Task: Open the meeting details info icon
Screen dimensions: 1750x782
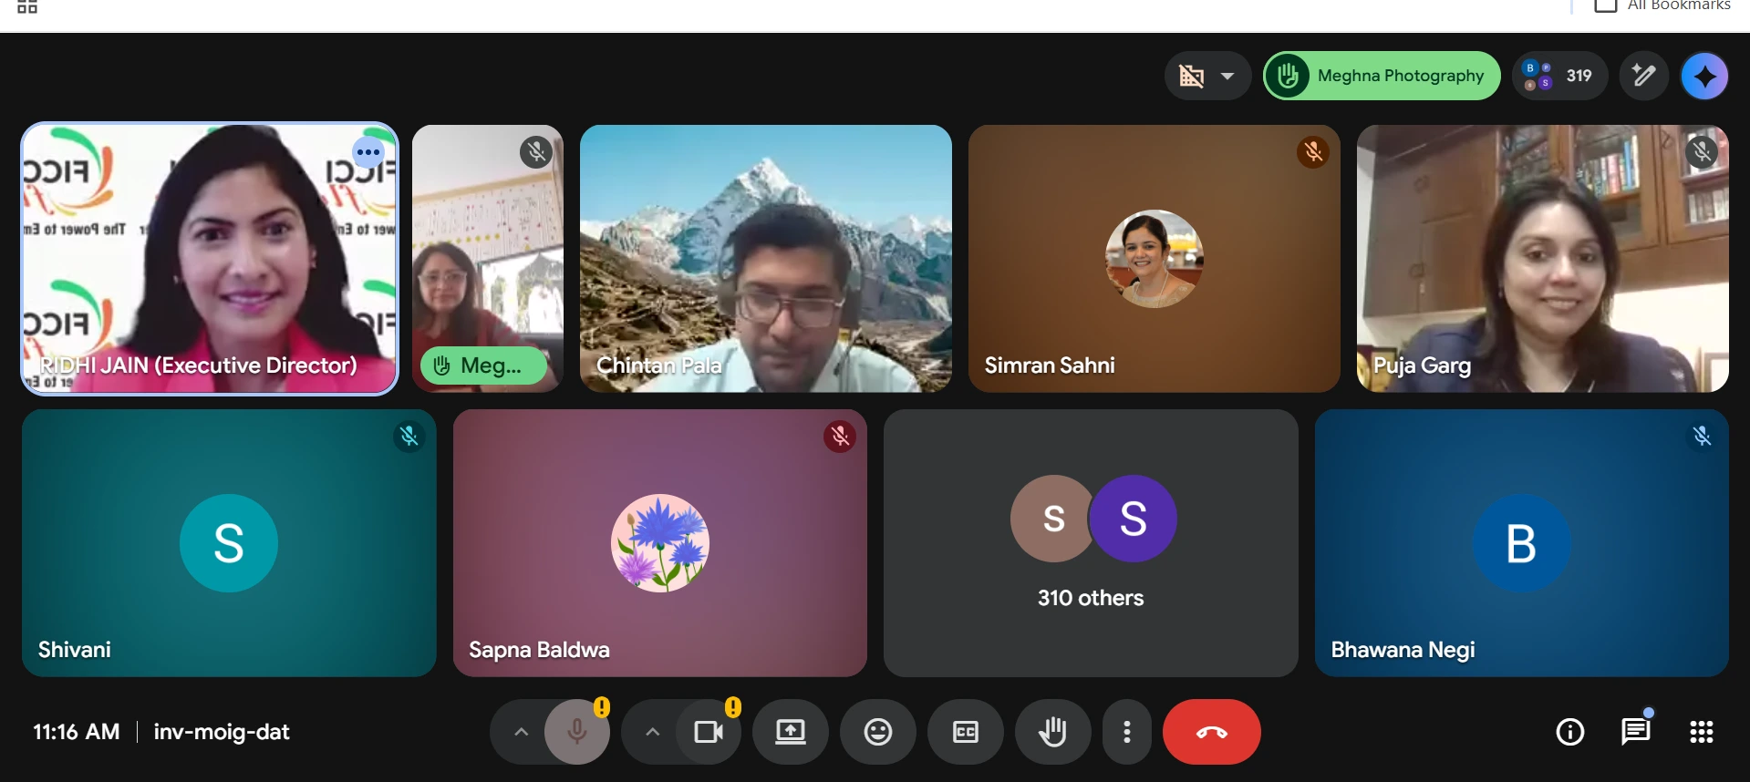Action: tap(1569, 732)
